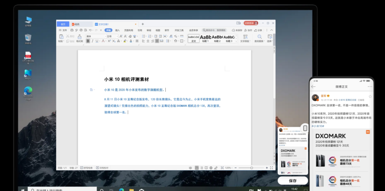
Task: Click the eye protection mode icon in status bar
Action: tap(190, 168)
